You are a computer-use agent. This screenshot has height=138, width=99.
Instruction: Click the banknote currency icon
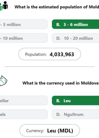pos(3,81)
